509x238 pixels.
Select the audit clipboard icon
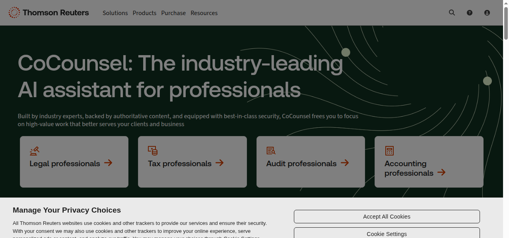click(x=271, y=150)
